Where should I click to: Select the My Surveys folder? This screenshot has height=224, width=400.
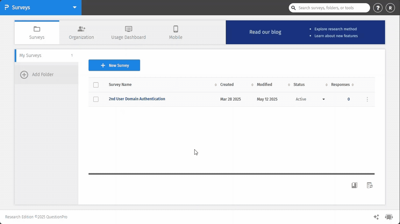coord(46,55)
